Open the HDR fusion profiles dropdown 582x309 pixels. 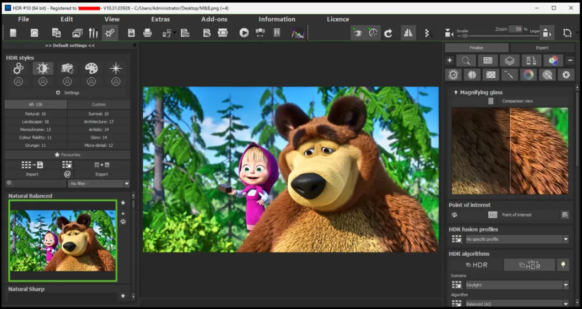pos(517,239)
